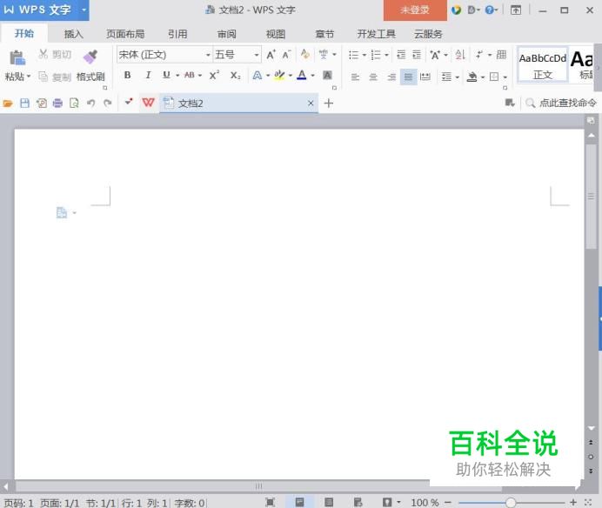This screenshot has height=508, width=602.
Task: Open the highlight color dropdown arrow
Action: pyautogui.click(x=291, y=76)
